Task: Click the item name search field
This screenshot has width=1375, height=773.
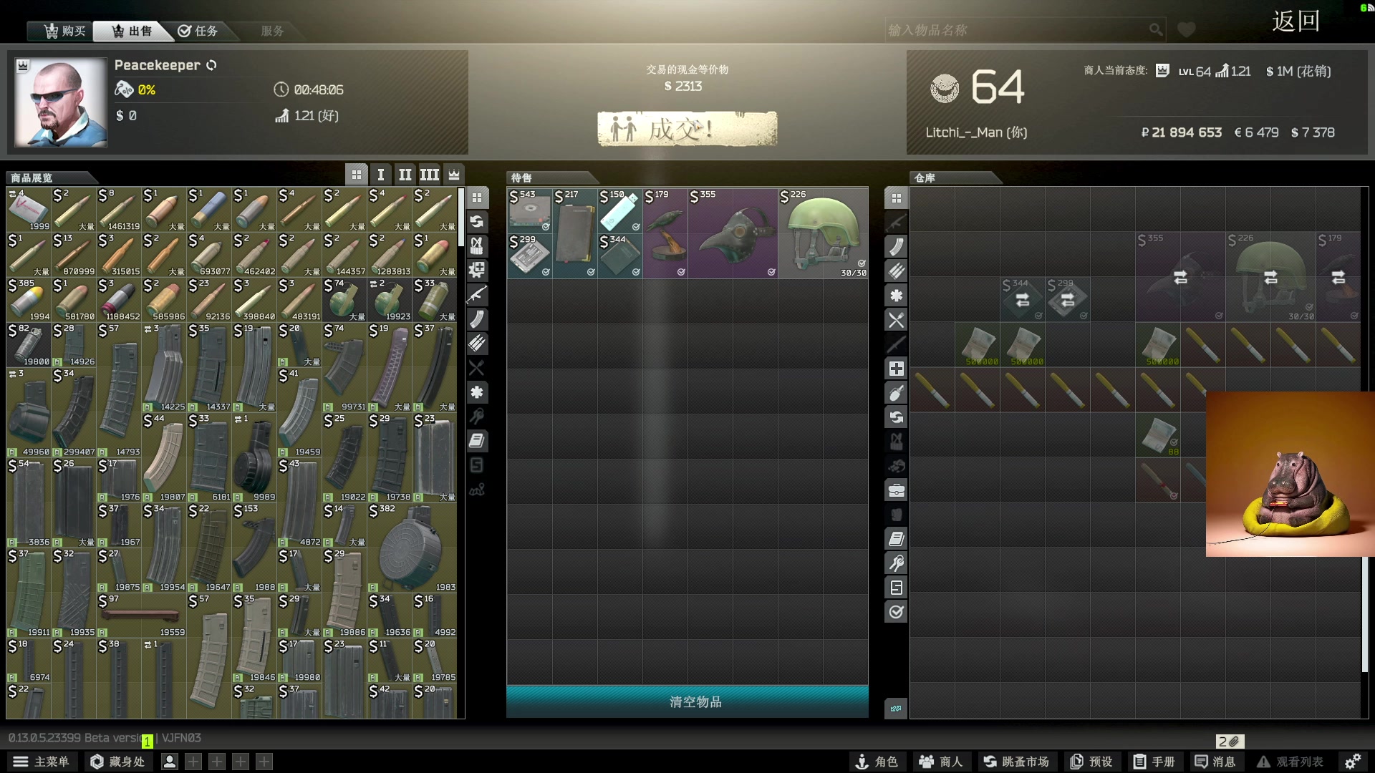Action: [1015, 30]
